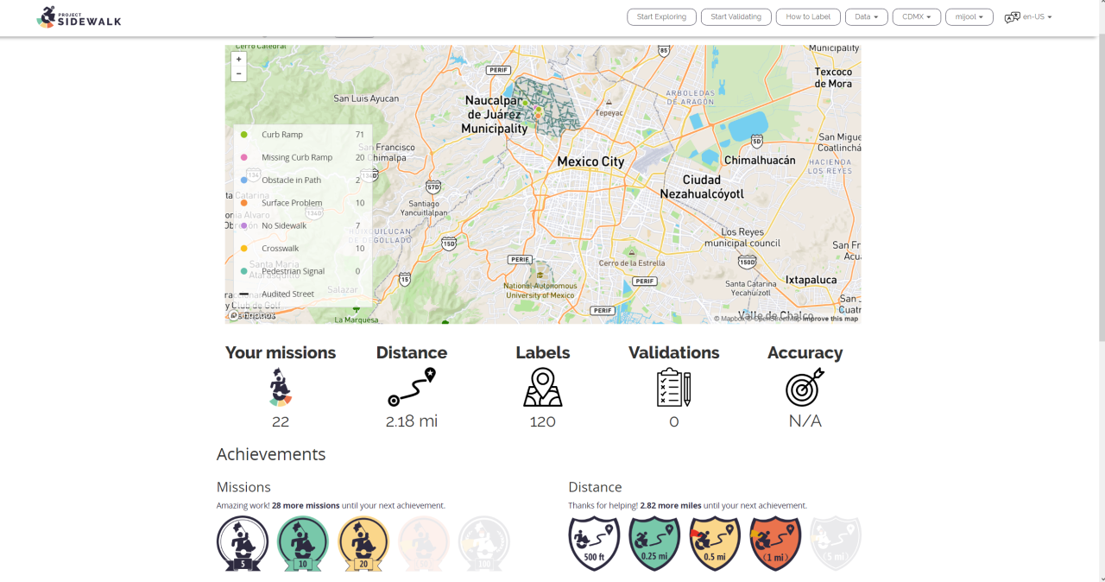1105x582 pixels.
Task: Click the Pedestrian Signal legend label
Action: click(x=294, y=271)
